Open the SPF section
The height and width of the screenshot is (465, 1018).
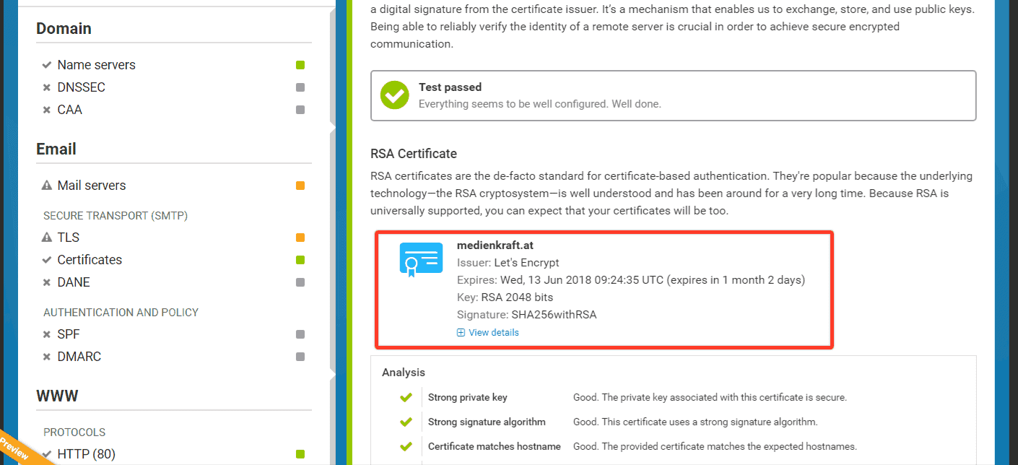click(x=69, y=334)
